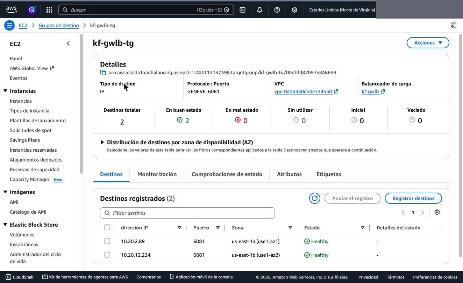Refresh the registered targets list

[315, 198]
